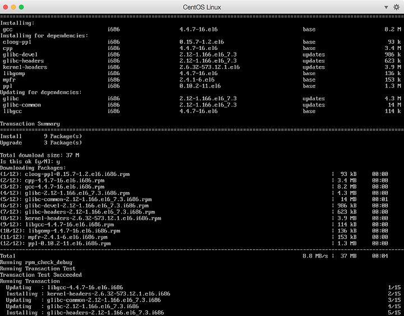This screenshot has height=316, width=404.
Task: Click the 8.8 MB/s total speed value
Action: click(315, 256)
